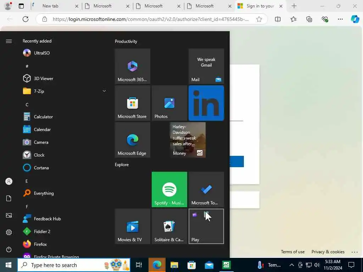Viewport: 363px width, 272px height.
Task: Open the Money news tile
Action: pyautogui.click(x=188, y=140)
